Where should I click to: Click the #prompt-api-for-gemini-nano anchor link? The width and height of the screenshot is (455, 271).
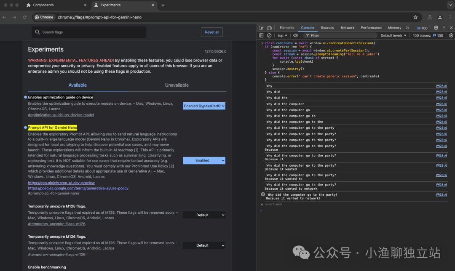pos(54,193)
